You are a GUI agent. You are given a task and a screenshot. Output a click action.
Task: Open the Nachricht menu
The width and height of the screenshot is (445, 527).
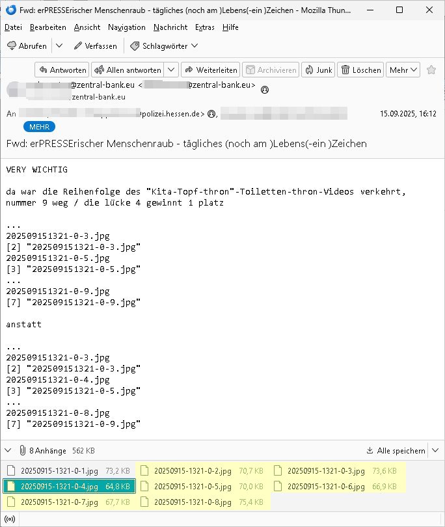pyautogui.click(x=170, y=27)
